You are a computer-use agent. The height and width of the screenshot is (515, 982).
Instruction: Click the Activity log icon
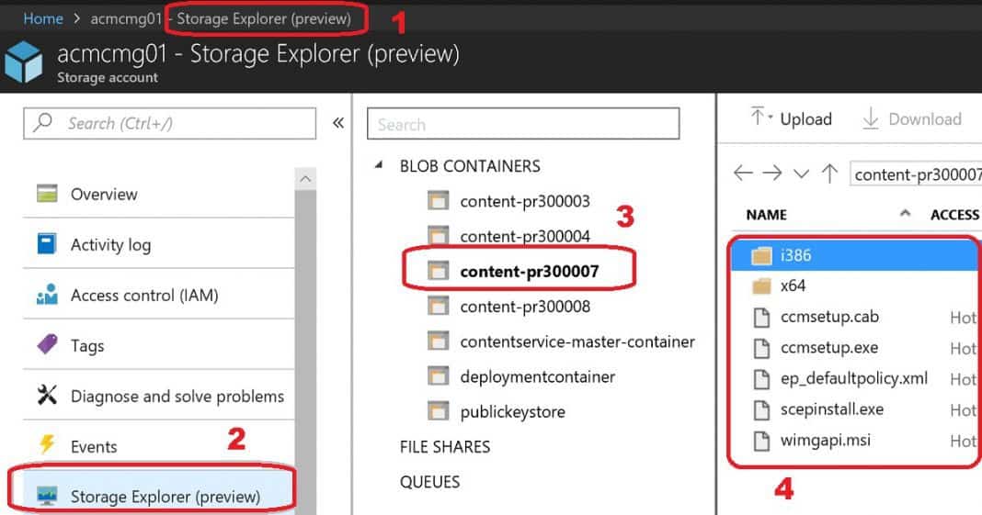point(47,244)
